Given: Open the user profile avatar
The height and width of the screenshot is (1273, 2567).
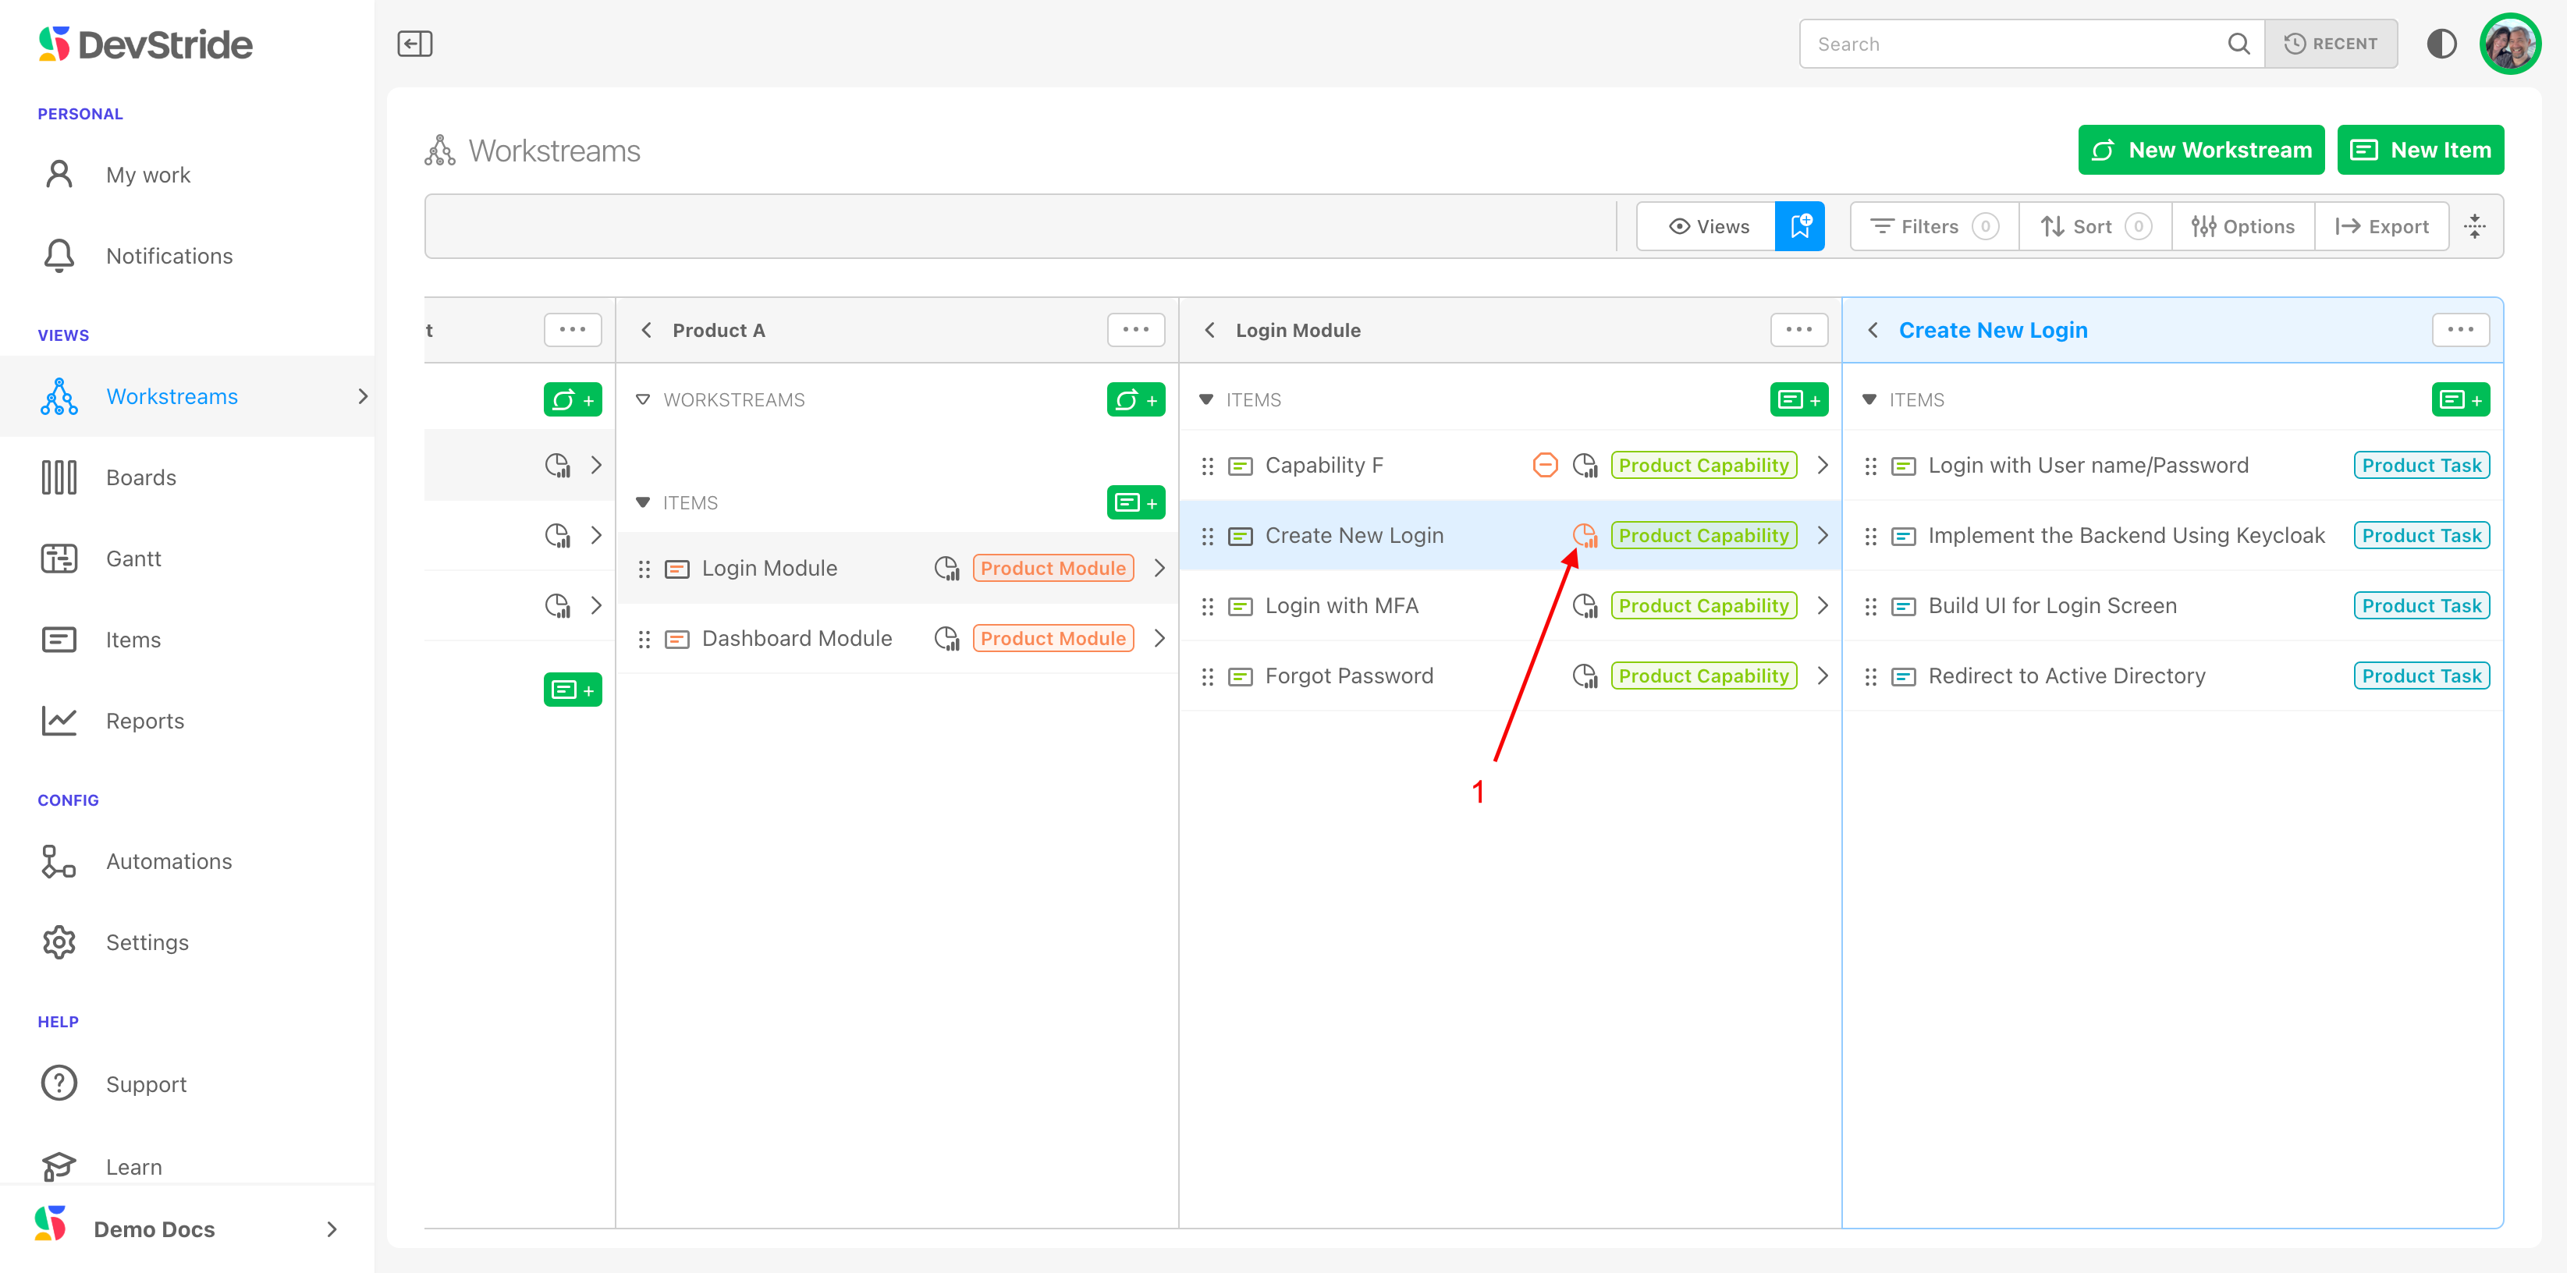Looking at the screenshot, I should click(x=2510, y=44).
